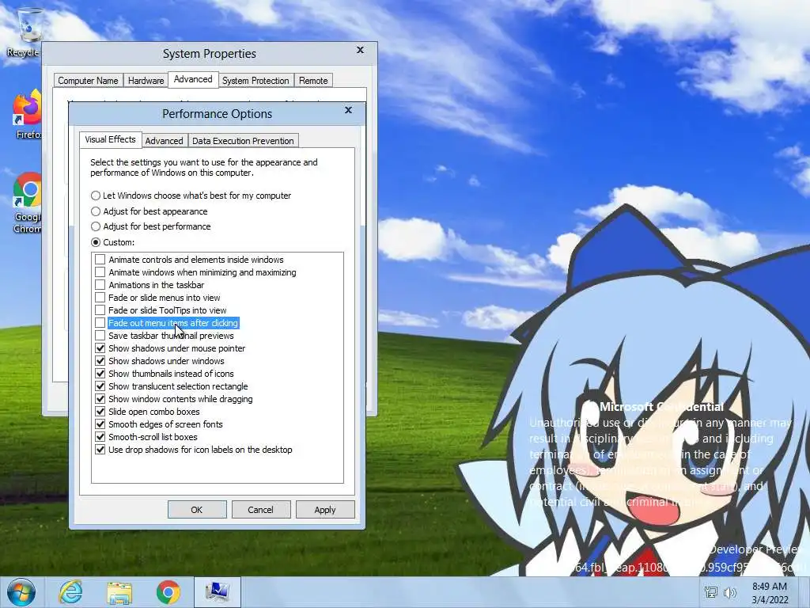Uncheck Slide open combo boxes
The height and width of the screenshot is (608, 810).
pyautogui.click(x=100, y=412)
